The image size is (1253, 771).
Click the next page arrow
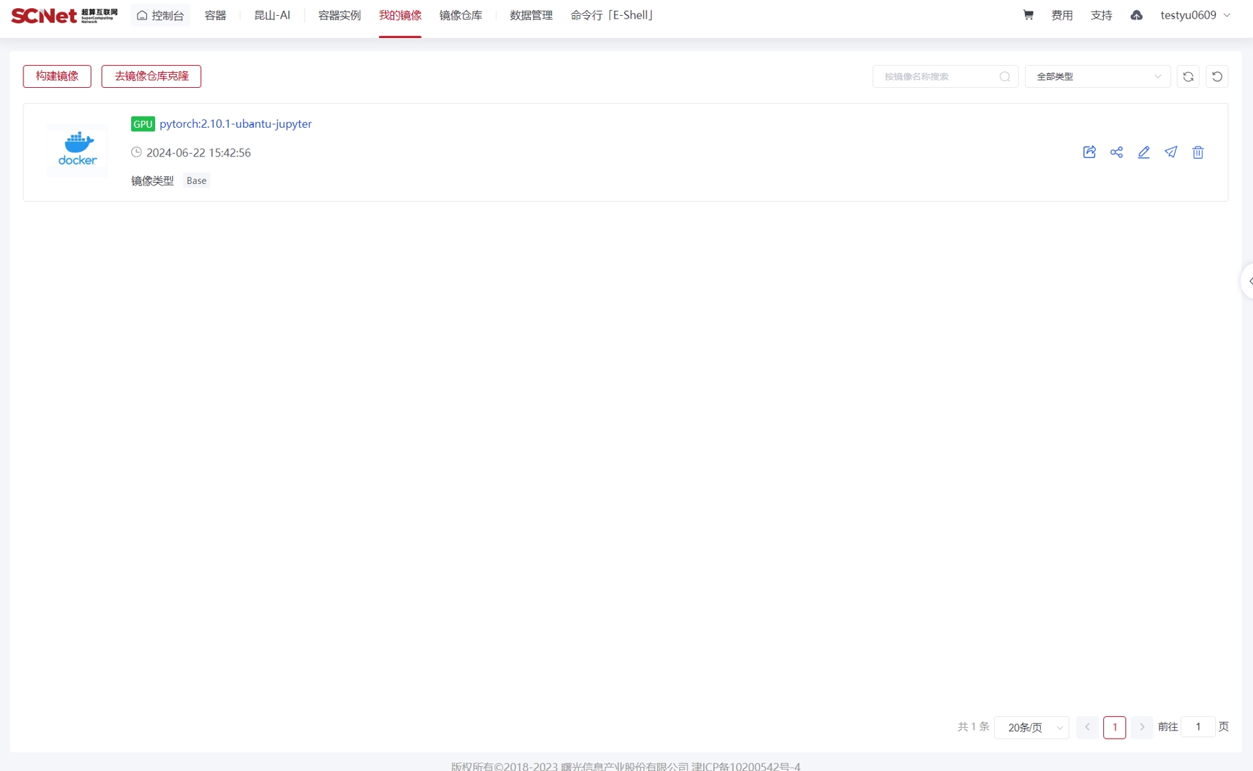pyautogui.click(x=1142, y=727)
